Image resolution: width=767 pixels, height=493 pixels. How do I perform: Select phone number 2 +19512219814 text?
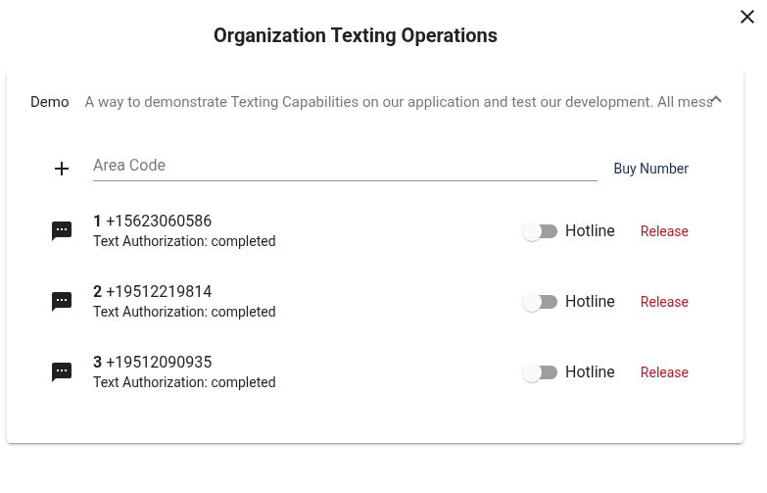[x=152, y=291]
